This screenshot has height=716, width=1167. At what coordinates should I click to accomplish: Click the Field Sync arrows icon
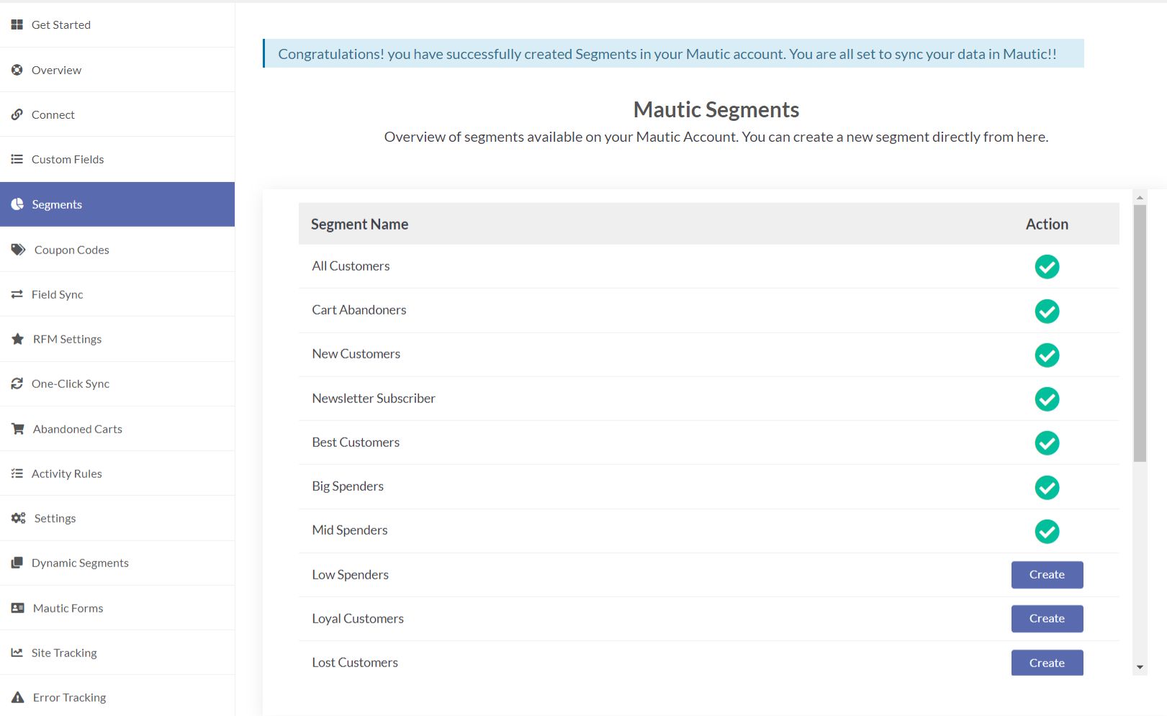(17, 294)
